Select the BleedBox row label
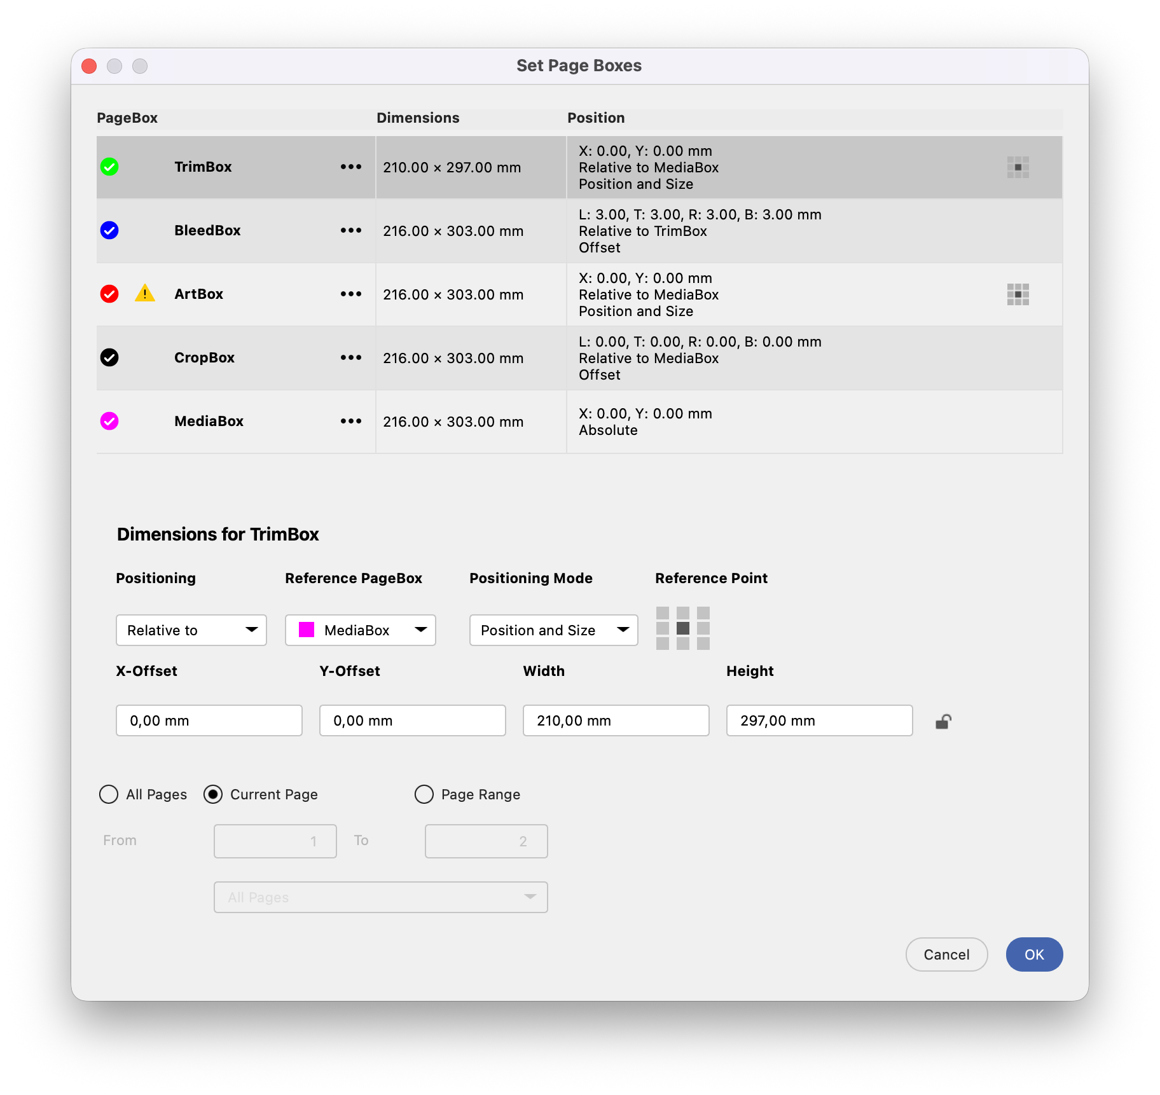The width and height of the screenshot is (1160, 1095). pos(207,230)
